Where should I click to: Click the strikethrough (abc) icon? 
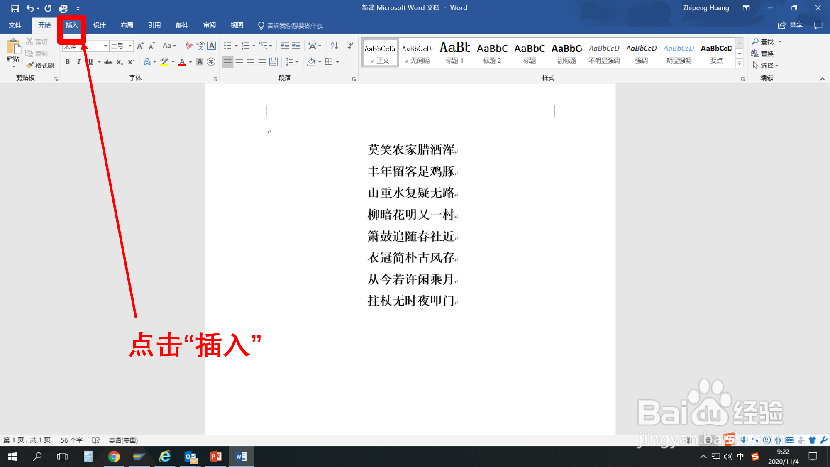point(109,61)
